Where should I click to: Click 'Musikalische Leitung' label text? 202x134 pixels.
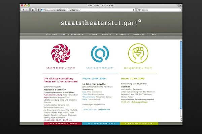53,95
